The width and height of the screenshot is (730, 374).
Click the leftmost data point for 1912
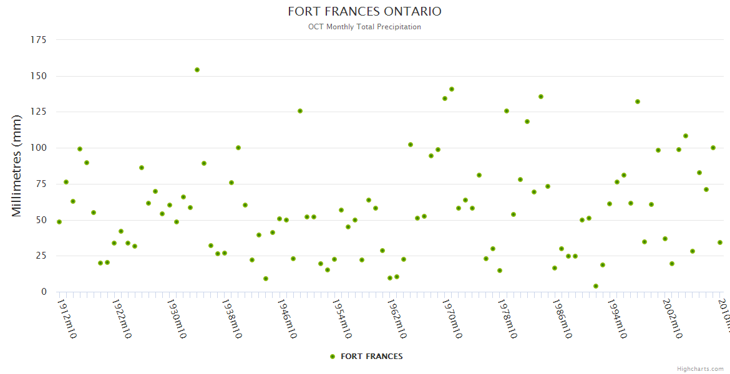pos(59,222)
